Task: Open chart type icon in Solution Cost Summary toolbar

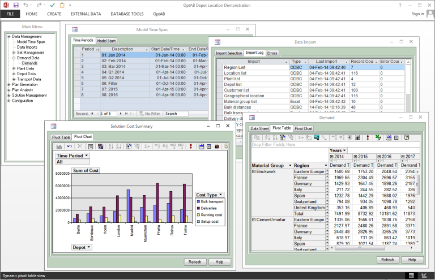Action: click(x=59, y=147)
